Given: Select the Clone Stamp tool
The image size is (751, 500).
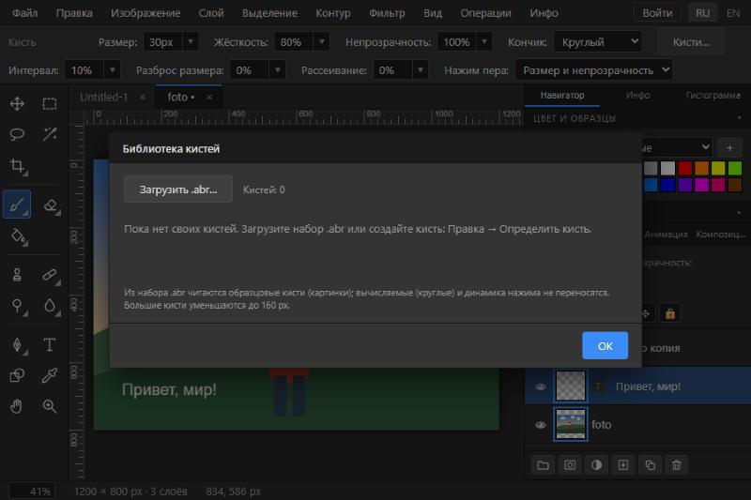Looking at the screenshot, I should click(x=17, y=275).
